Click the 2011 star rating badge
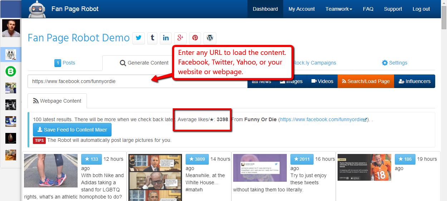The width and height of the screenshot is (447, 201). pos(301,159)
